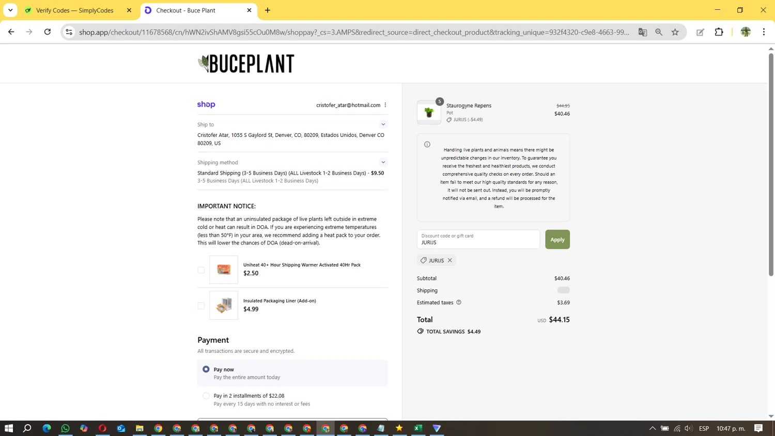Open the browser extensions puzzle icon
Screen dimensions: 775x436
tap(719, 32)
